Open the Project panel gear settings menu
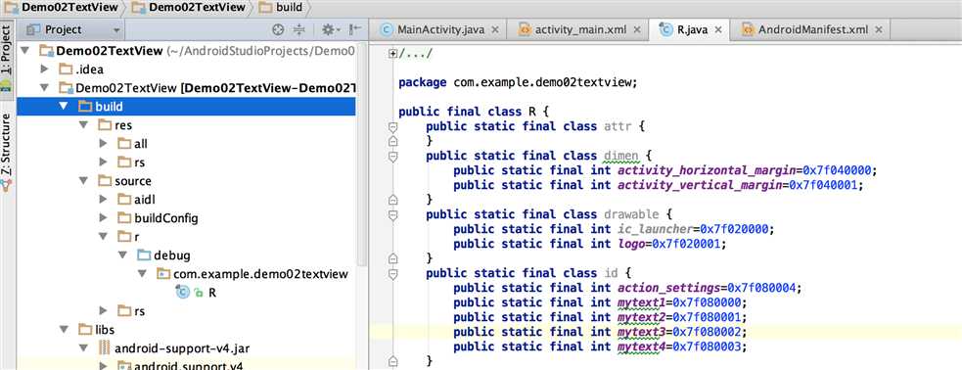The height and width of the screenshot is (370, 962). tap(331, 29)
